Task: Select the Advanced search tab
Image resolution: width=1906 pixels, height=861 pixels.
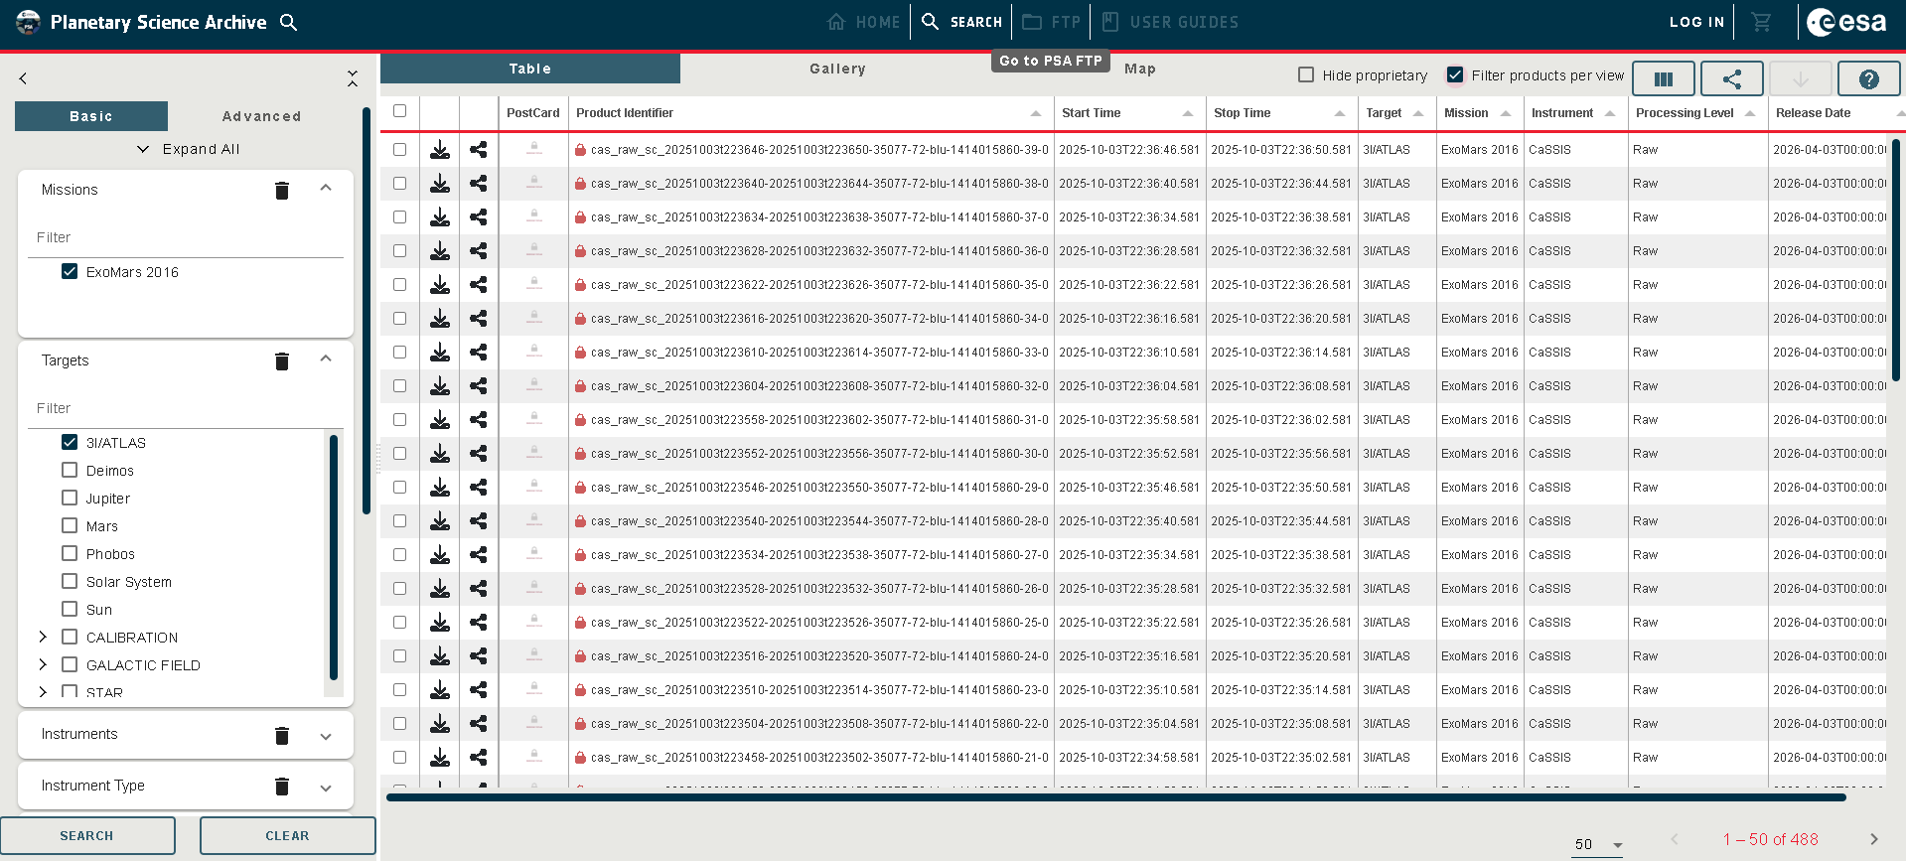Action: [x=261, y=116]
